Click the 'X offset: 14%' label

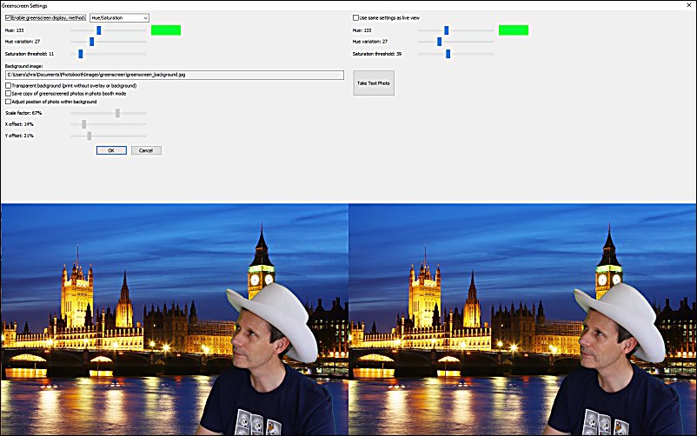coord(19,124)
